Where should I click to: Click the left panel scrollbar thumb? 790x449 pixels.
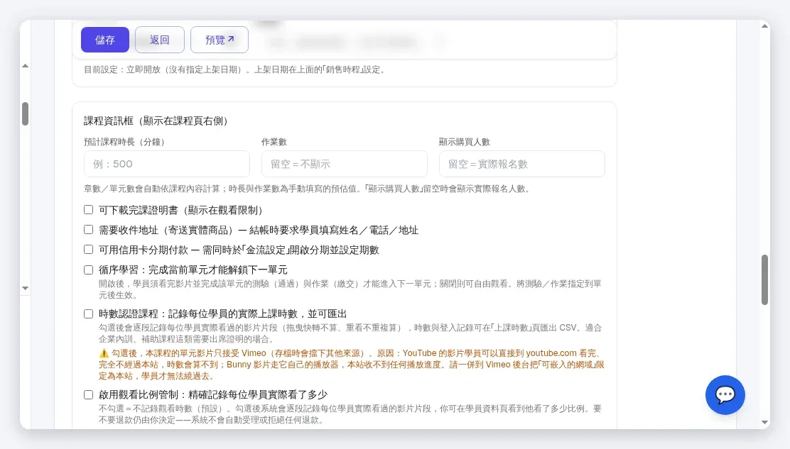[25, 113]
